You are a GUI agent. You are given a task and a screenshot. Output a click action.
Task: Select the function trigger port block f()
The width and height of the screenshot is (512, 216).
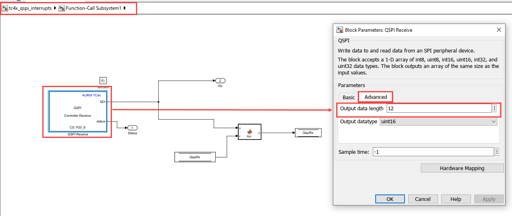(x=103, y=81)
